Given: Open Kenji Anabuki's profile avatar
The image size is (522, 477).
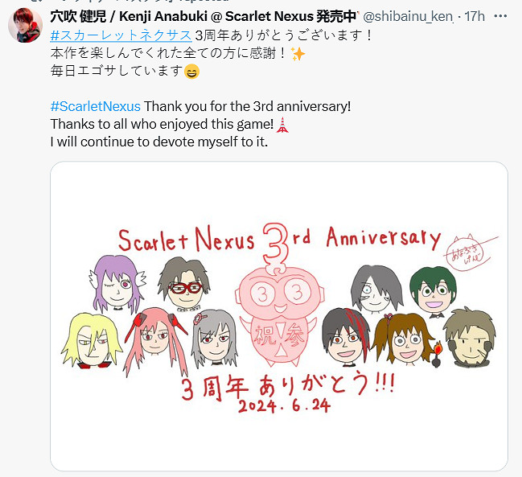Looking at the screenshot, I should [x=25, y=25].
